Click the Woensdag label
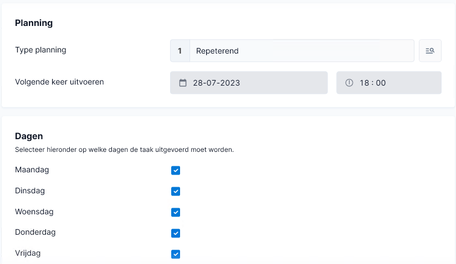This screenshot has height=264, width=456. pyautogui.click(x=34, y=212)
